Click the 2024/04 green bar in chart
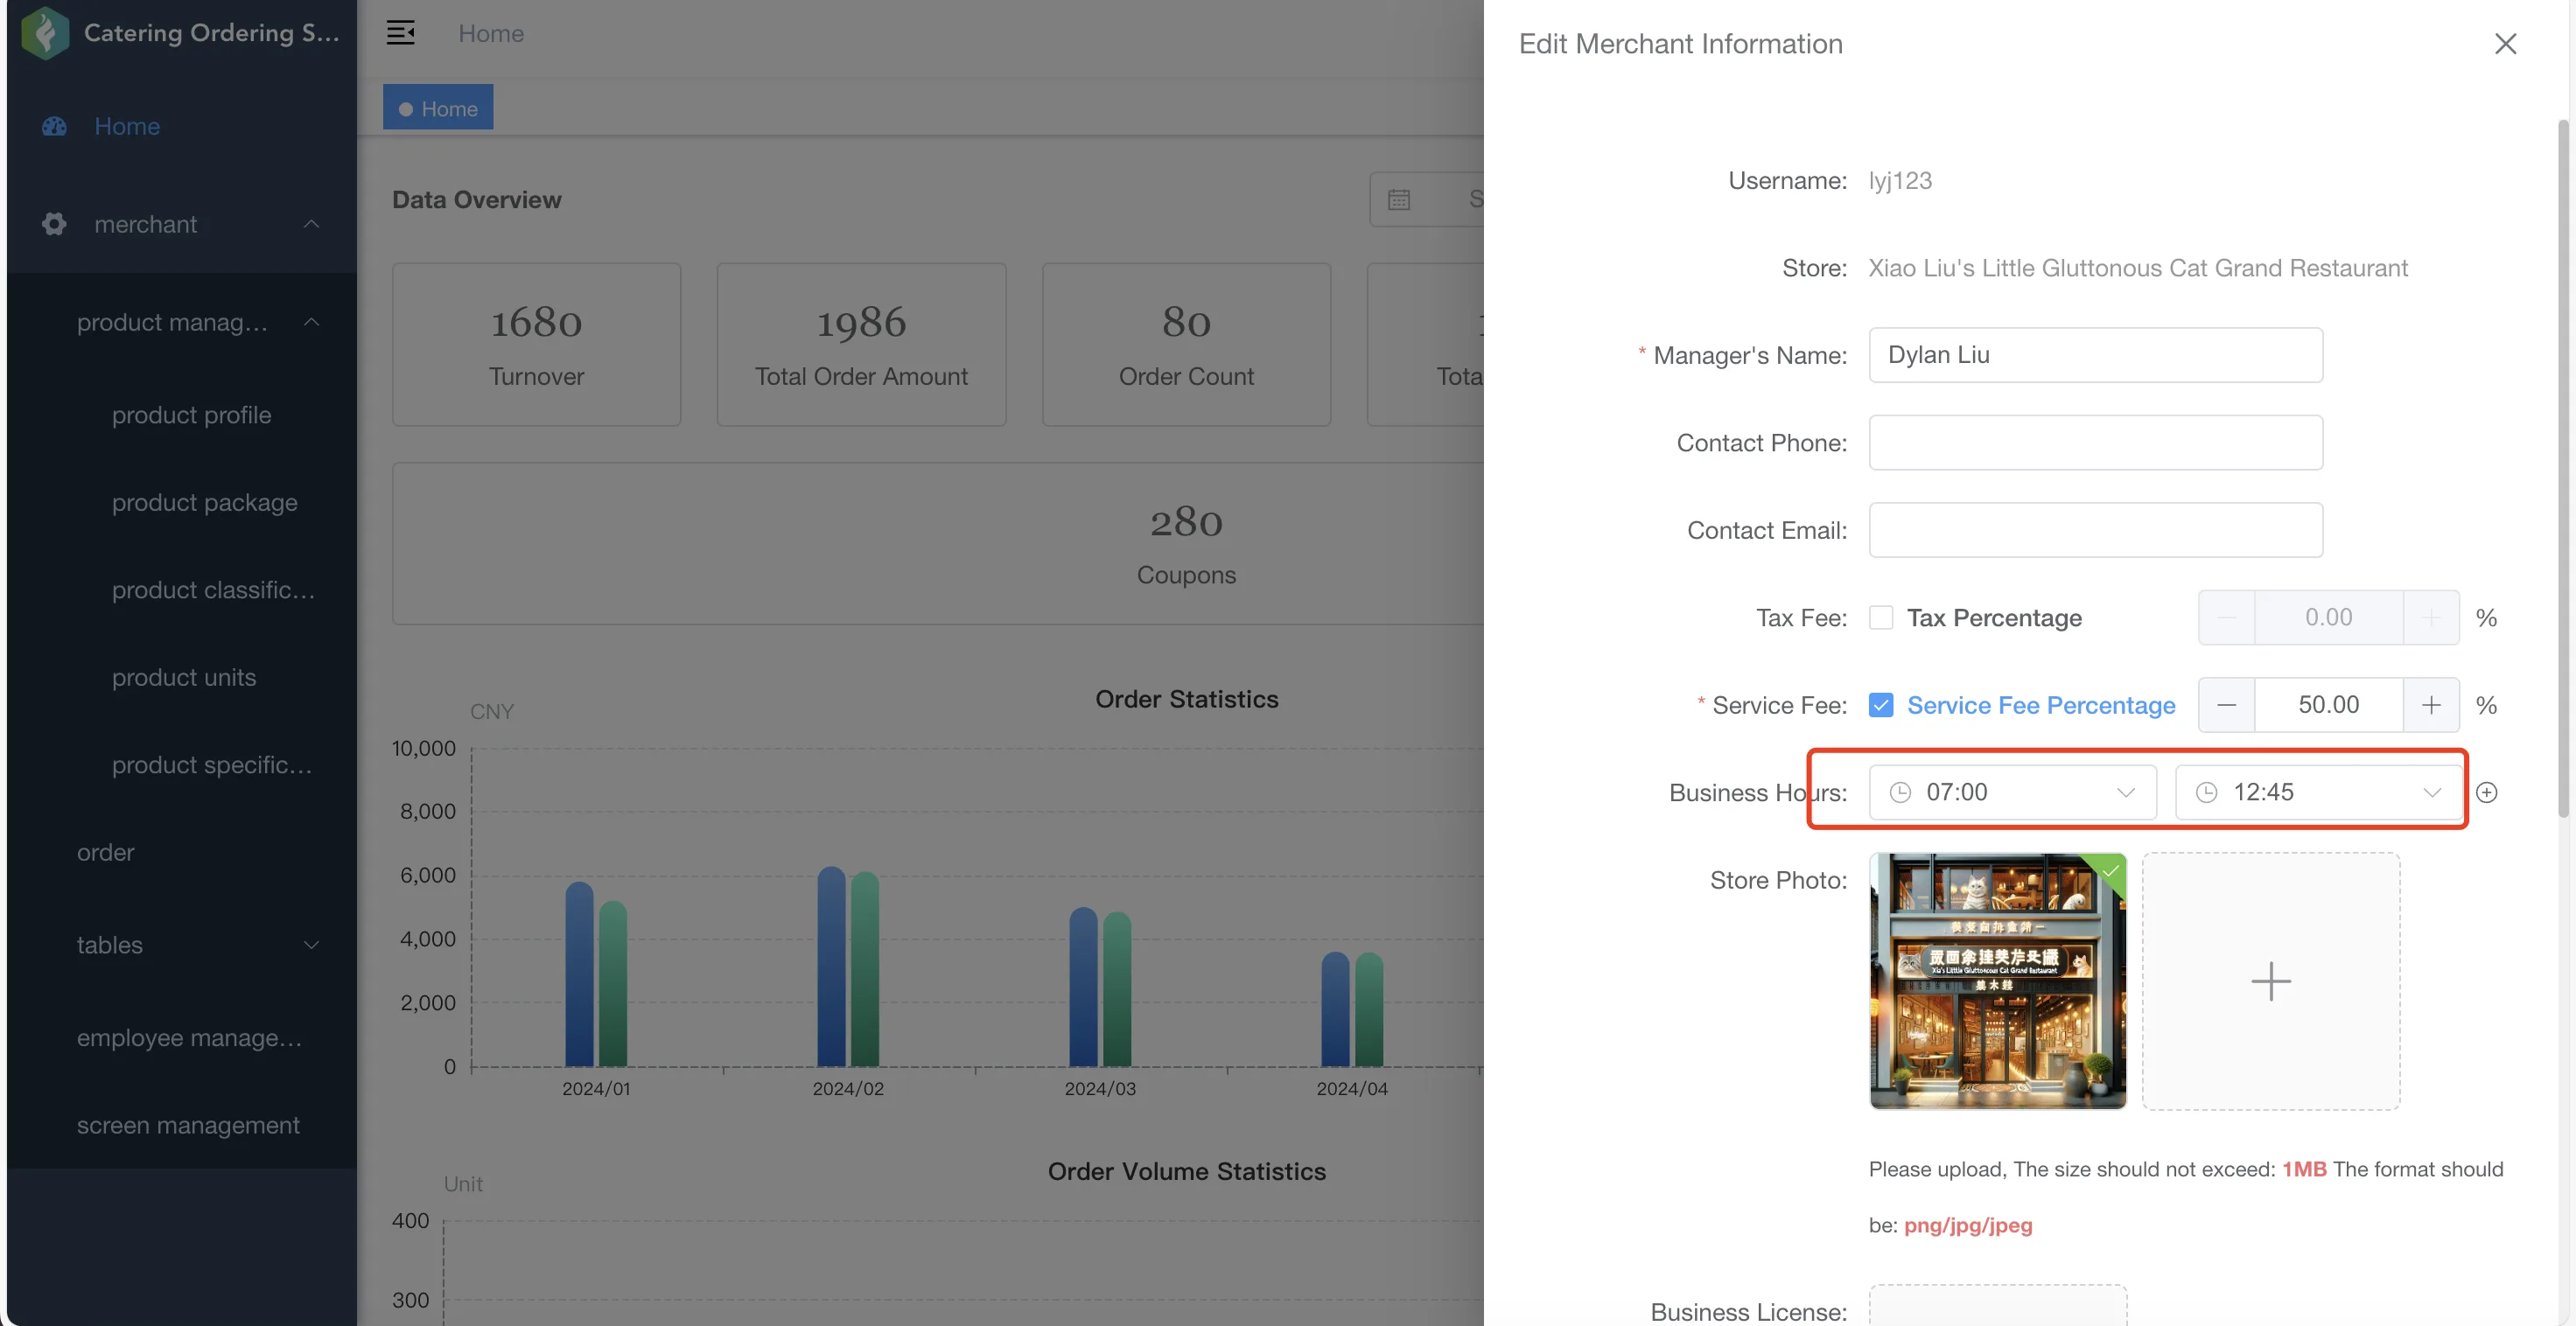2576x1326 pixels. coord(1368,1009)
